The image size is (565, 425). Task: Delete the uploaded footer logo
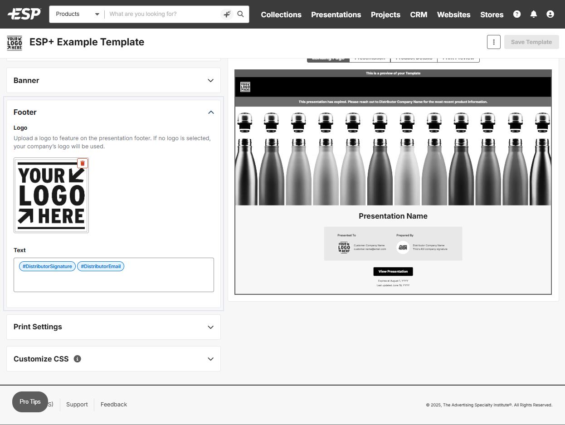(x=83, y=163)
